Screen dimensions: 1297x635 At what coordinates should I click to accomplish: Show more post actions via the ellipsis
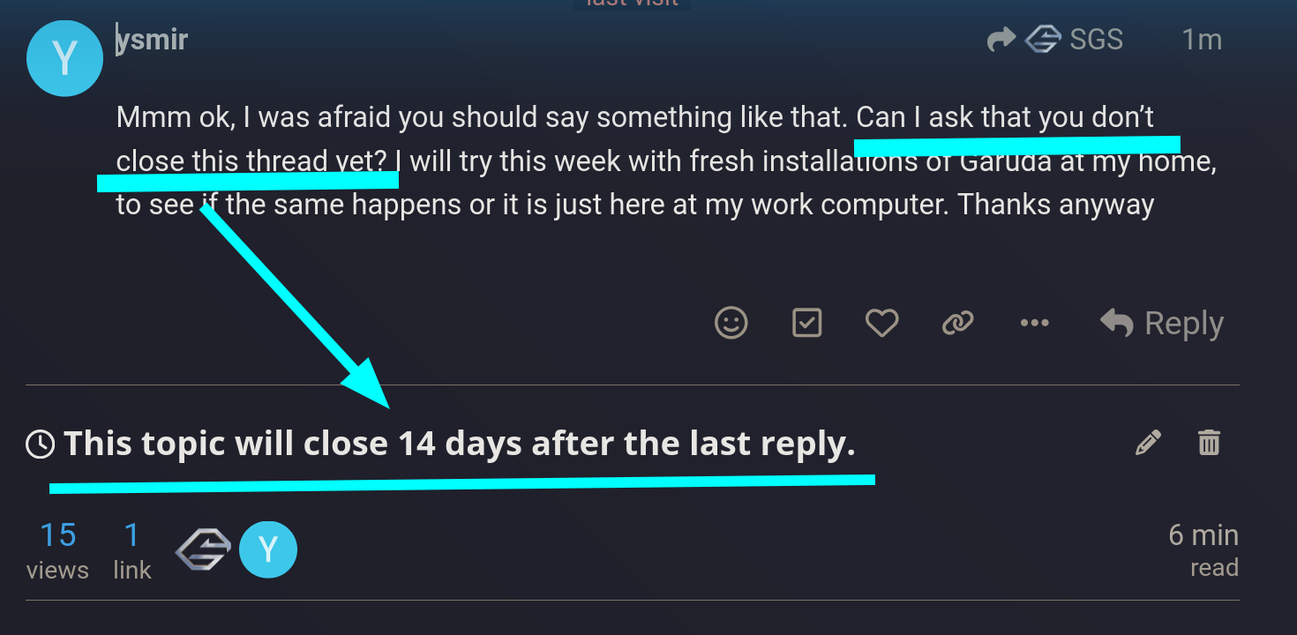pos(1034,323)
